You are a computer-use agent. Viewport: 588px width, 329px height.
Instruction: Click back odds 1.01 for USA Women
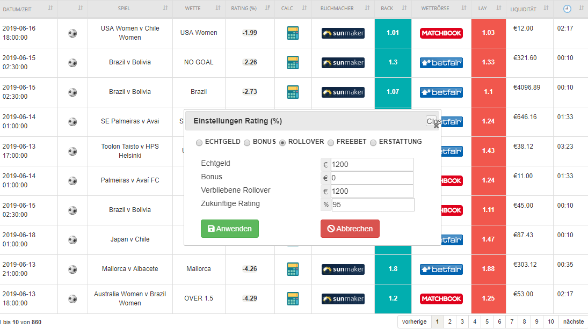coord(393,33)
